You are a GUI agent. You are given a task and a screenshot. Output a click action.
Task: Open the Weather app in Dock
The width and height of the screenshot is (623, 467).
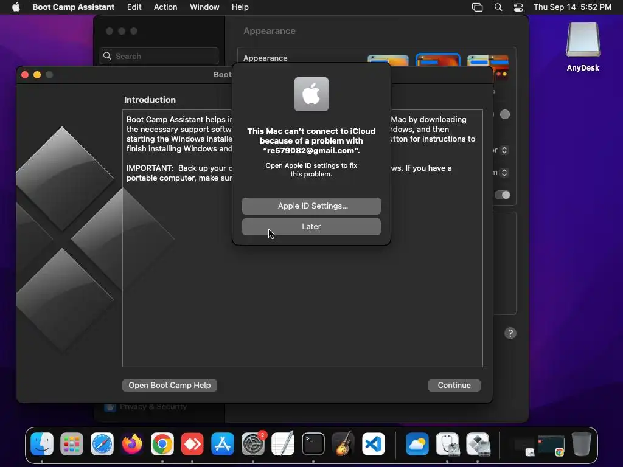(x=417, y=443)
